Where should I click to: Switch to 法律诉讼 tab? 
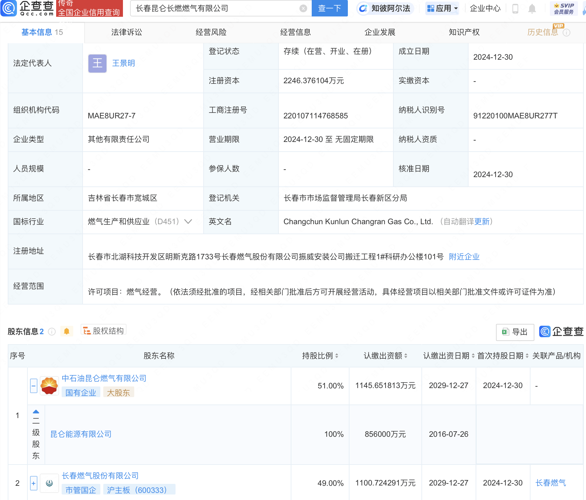pos(126,32)
